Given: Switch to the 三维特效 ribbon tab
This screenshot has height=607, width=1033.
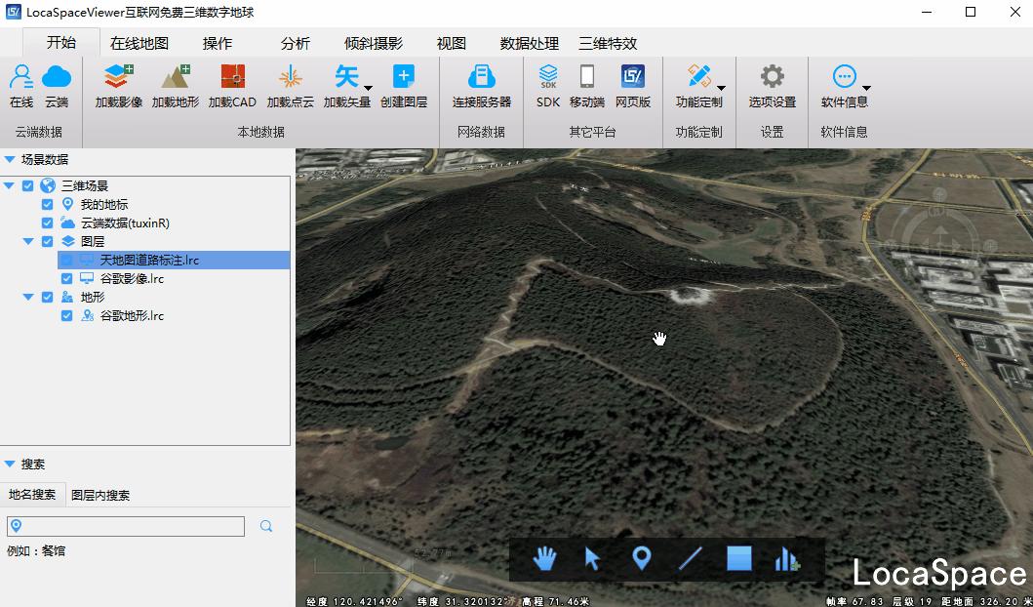Looking at the screenshot, I should pyautogui.click(x=609, y=43).
